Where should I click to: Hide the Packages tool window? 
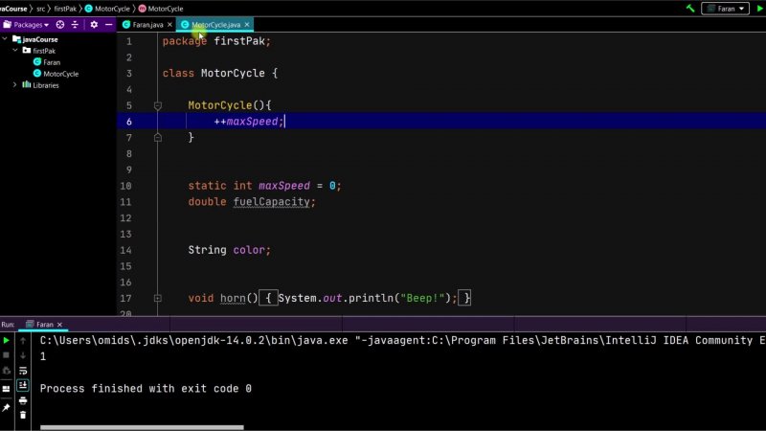(x=108, y=24)
